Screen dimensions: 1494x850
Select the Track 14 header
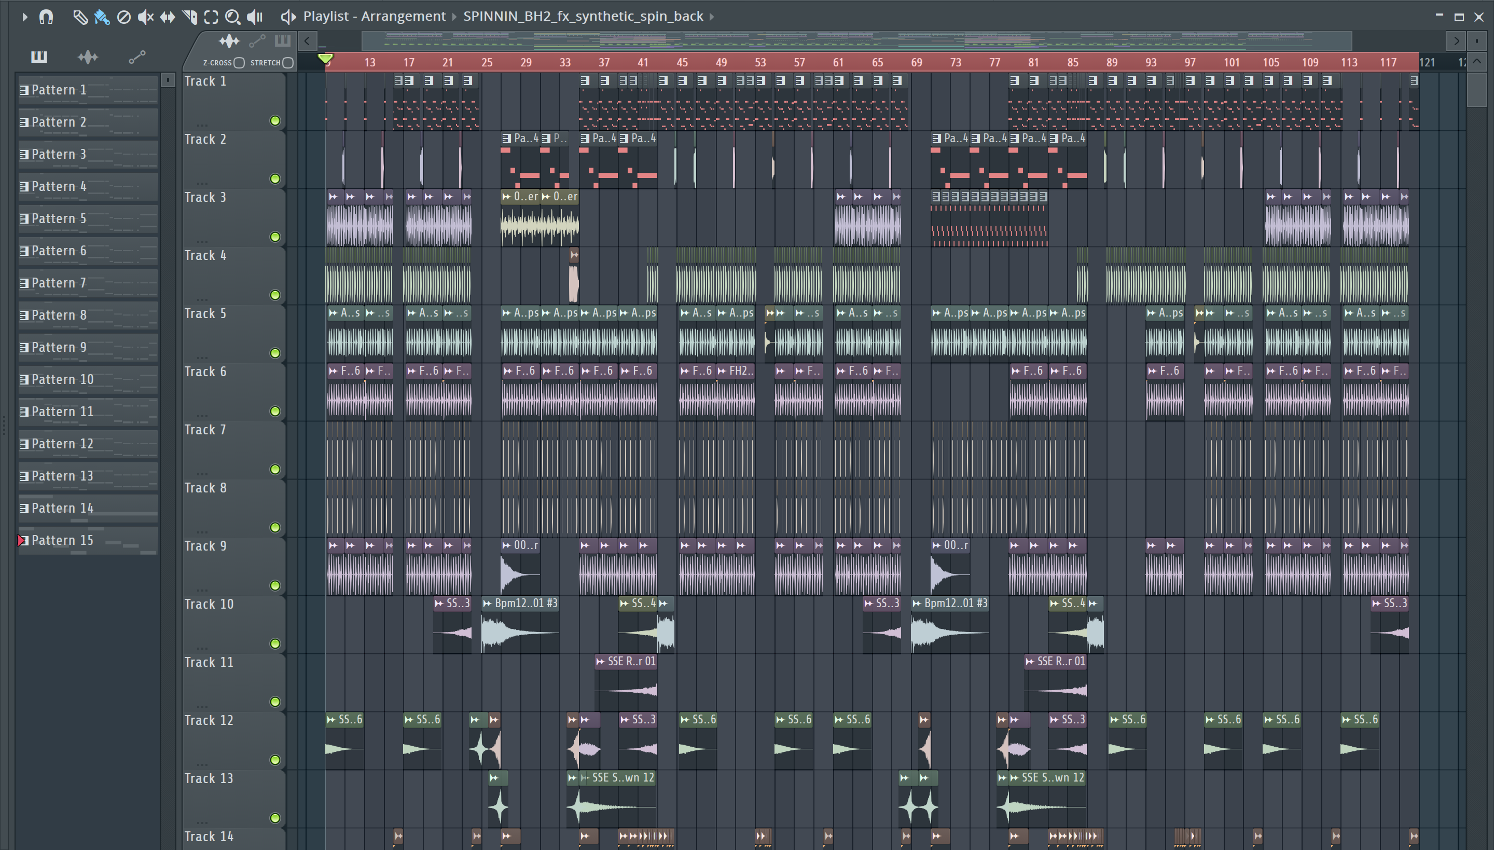[x=233, y=839]
